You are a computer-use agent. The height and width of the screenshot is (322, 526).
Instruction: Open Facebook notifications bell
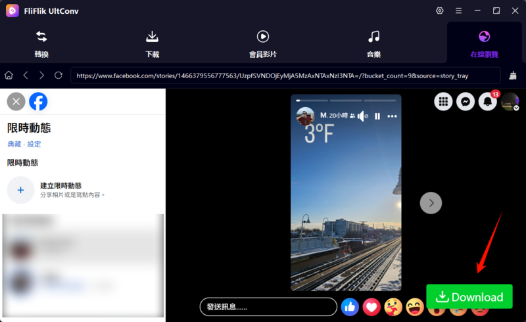click(x=487, y=101)
